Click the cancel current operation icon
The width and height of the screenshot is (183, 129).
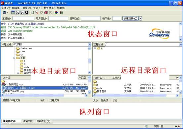pyautogui.click(x=41, y=12)
